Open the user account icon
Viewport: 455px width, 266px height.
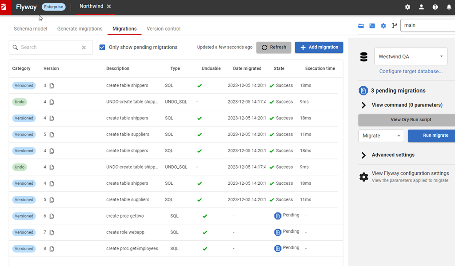click(x=421, y=7)
